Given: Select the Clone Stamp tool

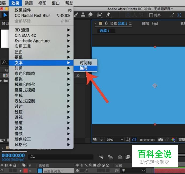Looking at the screenshot, I should (x=83, y=15).
